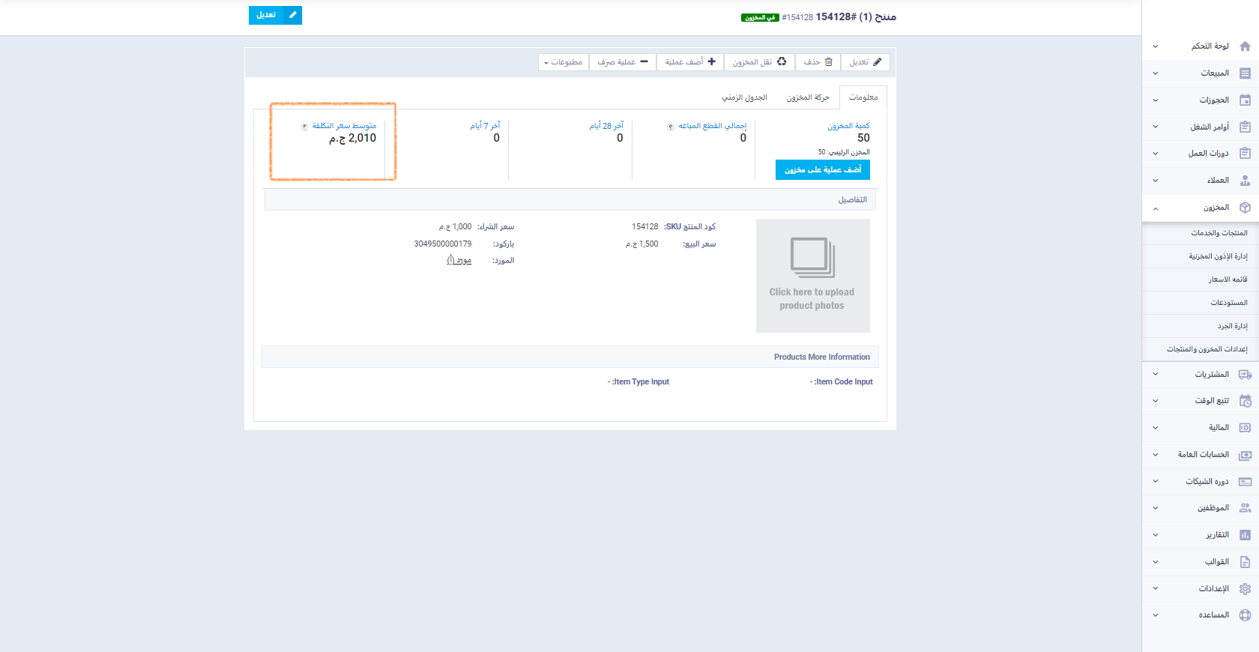This screenshot has height=652, width=1259.
Task: Collapse the المخزون sidebar section
Action: (1155, 208)
